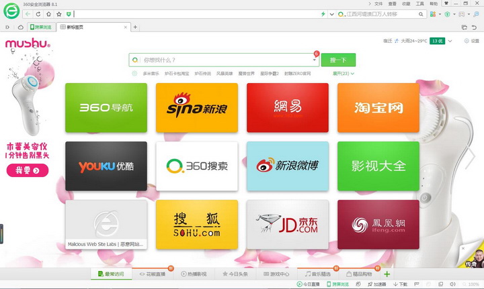This screenshot has width=484, height=289.
Task: Expand the screenshot tool dropdown arrow
Action: point(469,14)
